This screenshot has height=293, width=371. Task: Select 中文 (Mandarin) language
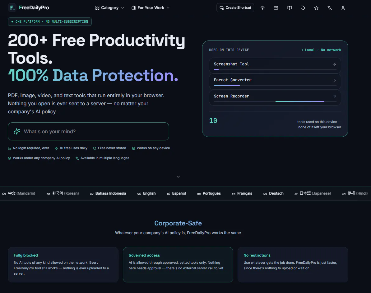coord(19,194)
